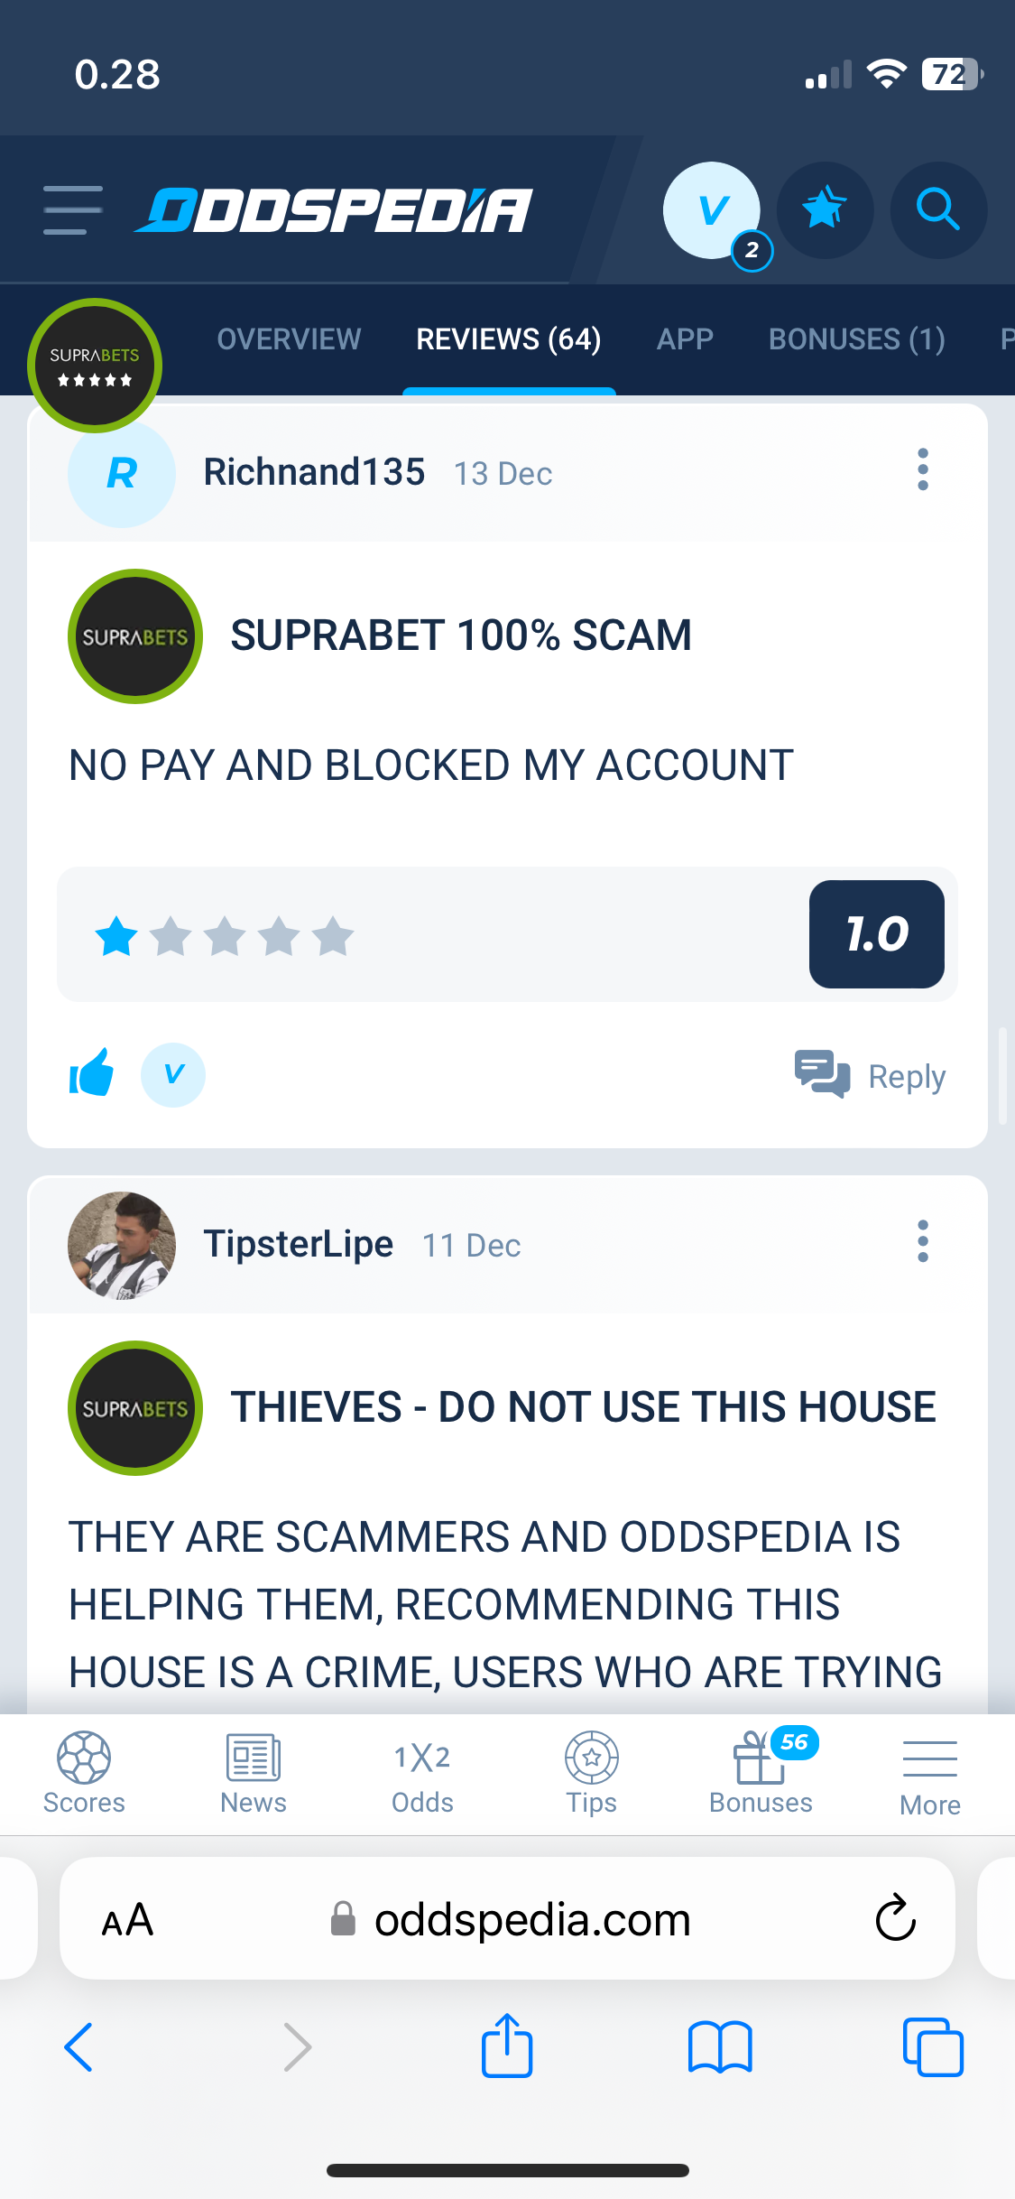Open the hamburger navigation menu
1015x2199 pixels.
tap(73, 210)
